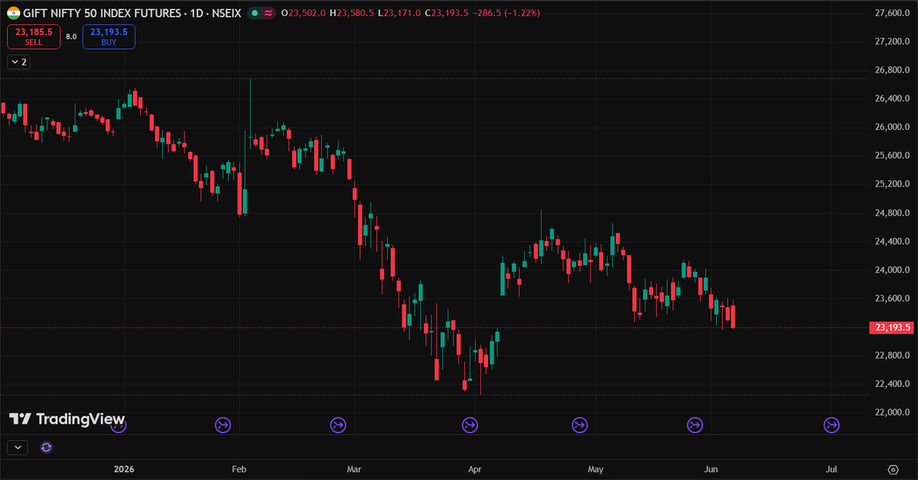Click the India flag symbol icon

[x=13, y=13]
